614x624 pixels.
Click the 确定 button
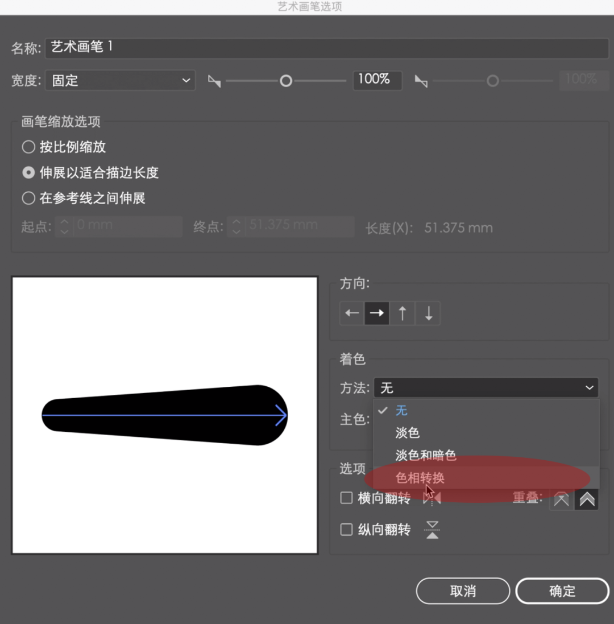[562, 591]
